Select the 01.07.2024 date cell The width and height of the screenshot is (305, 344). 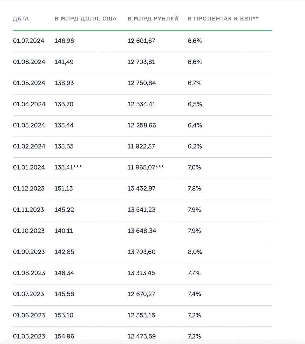[x=29, y=41]
